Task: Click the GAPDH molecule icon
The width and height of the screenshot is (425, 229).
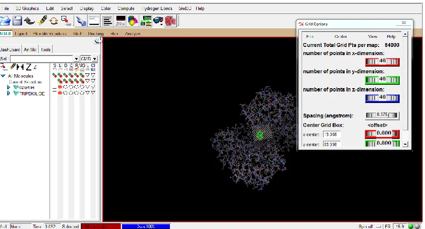Action: point(16,87)
